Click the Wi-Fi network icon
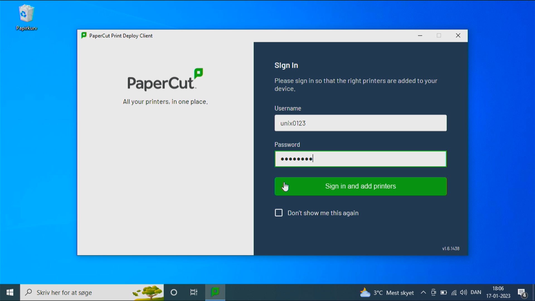The image size is (535, 301). pyautogui.click(x=454, y=293)
